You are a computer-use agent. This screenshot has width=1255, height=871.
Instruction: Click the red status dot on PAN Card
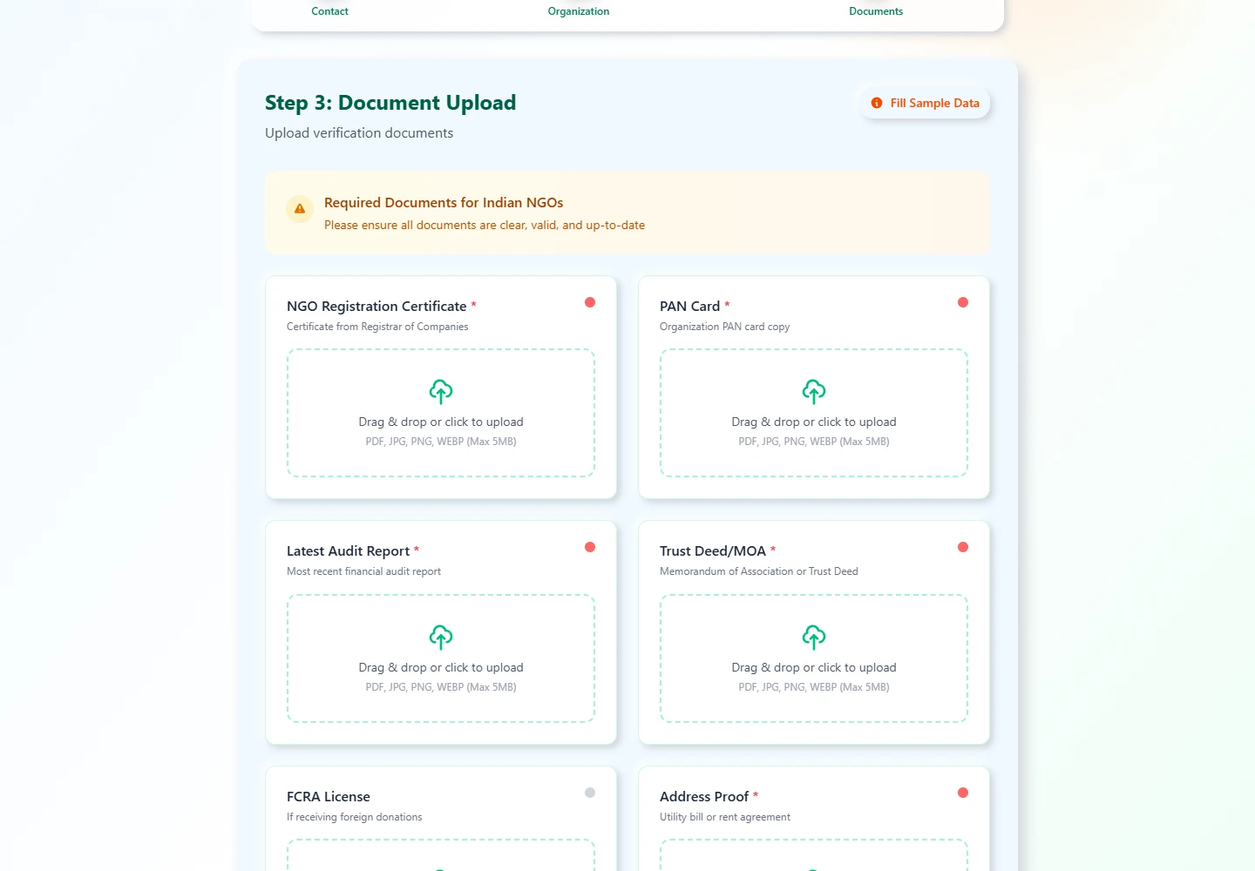coord(963,302)
